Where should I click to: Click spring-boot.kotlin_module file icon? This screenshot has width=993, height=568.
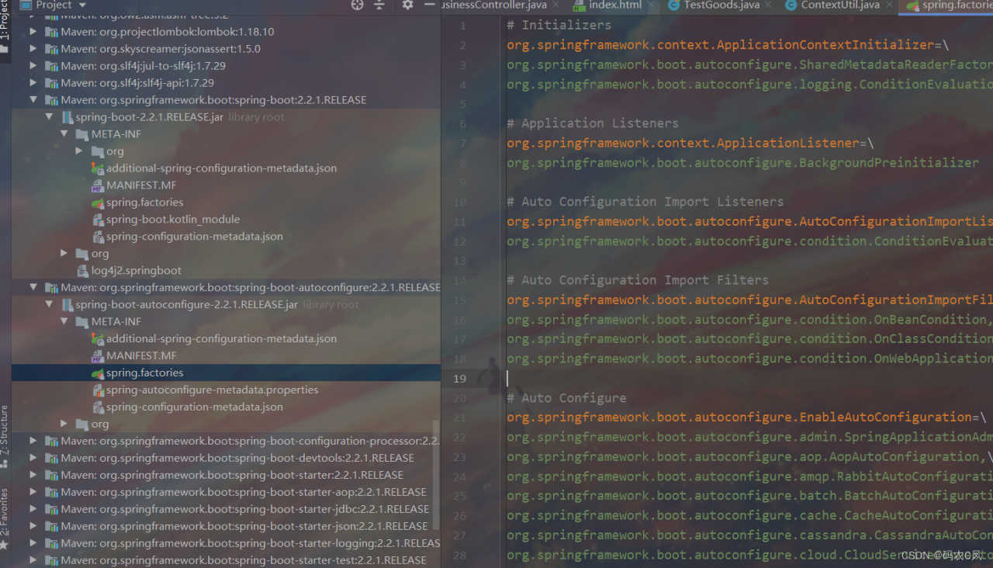(98, 220)
